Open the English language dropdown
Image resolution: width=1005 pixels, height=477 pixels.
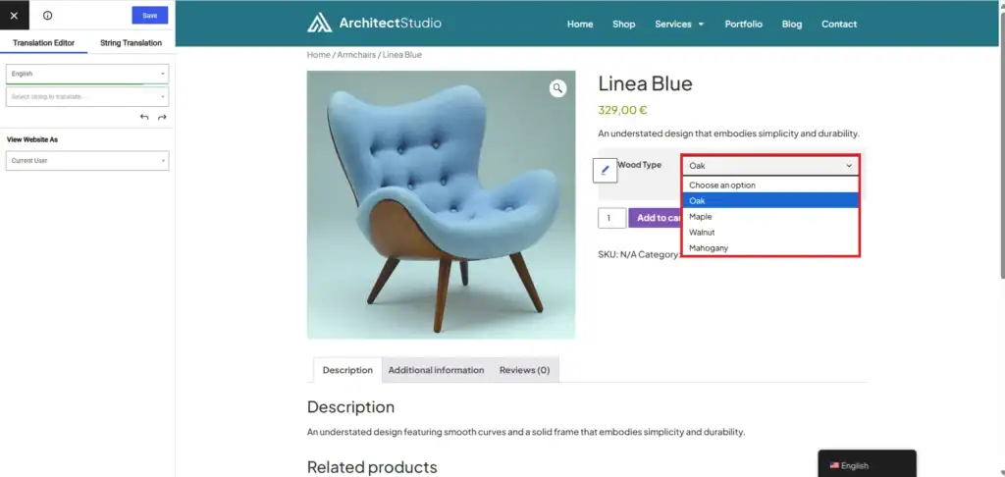(87, 74)
